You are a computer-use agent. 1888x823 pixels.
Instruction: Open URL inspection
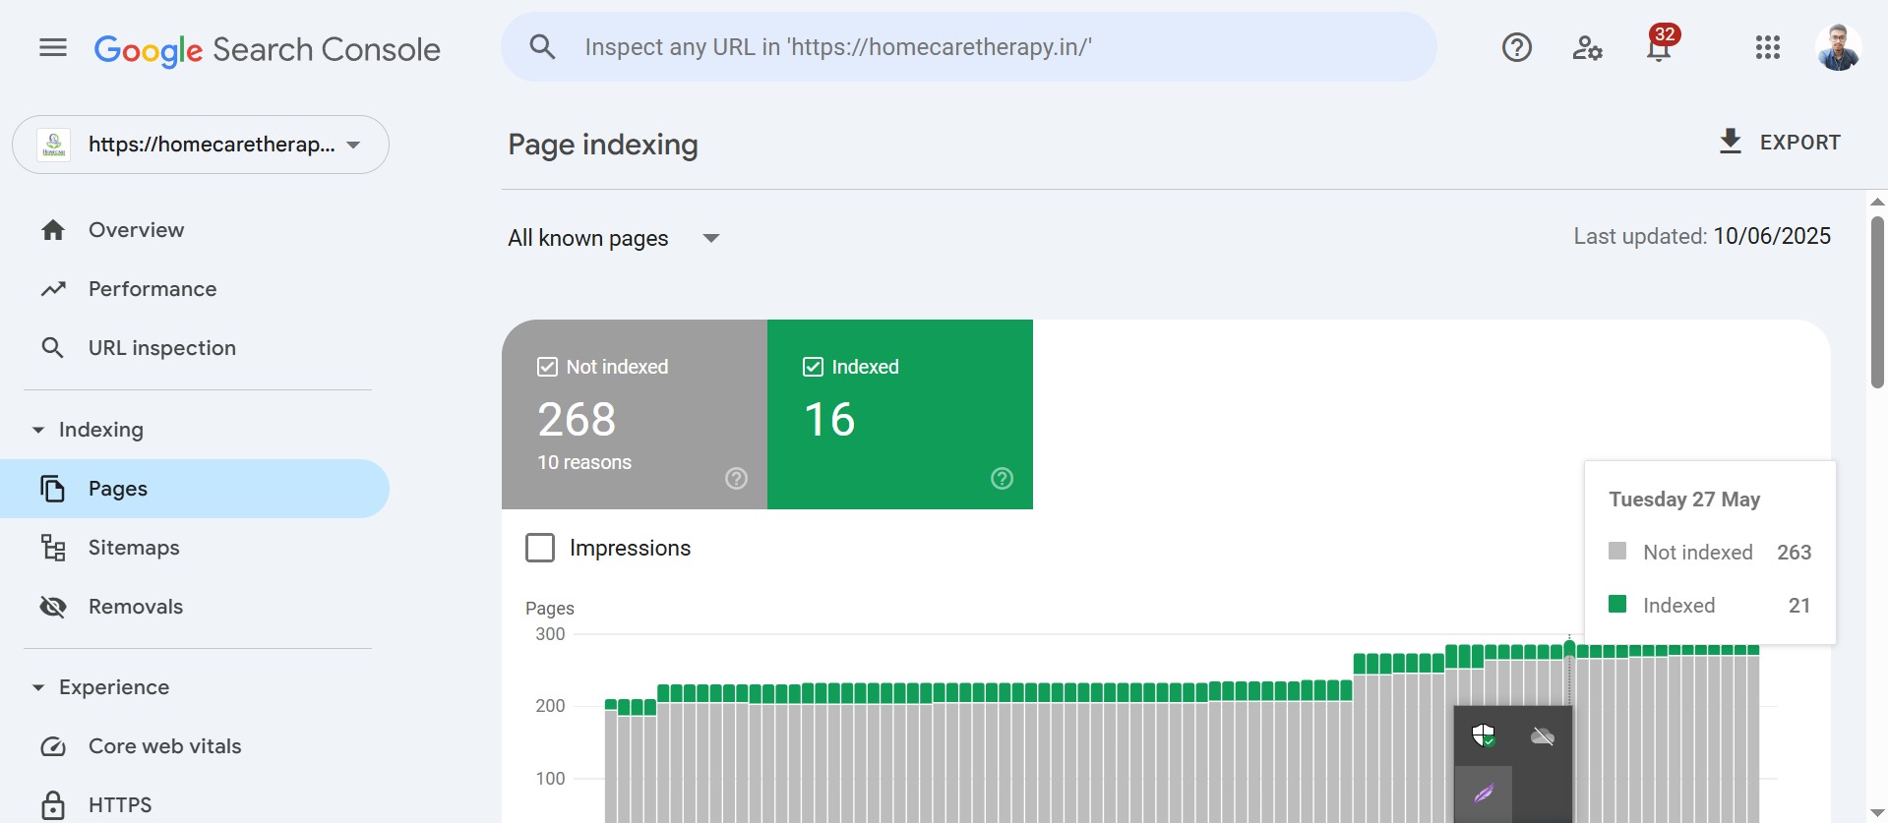(195, 348)
